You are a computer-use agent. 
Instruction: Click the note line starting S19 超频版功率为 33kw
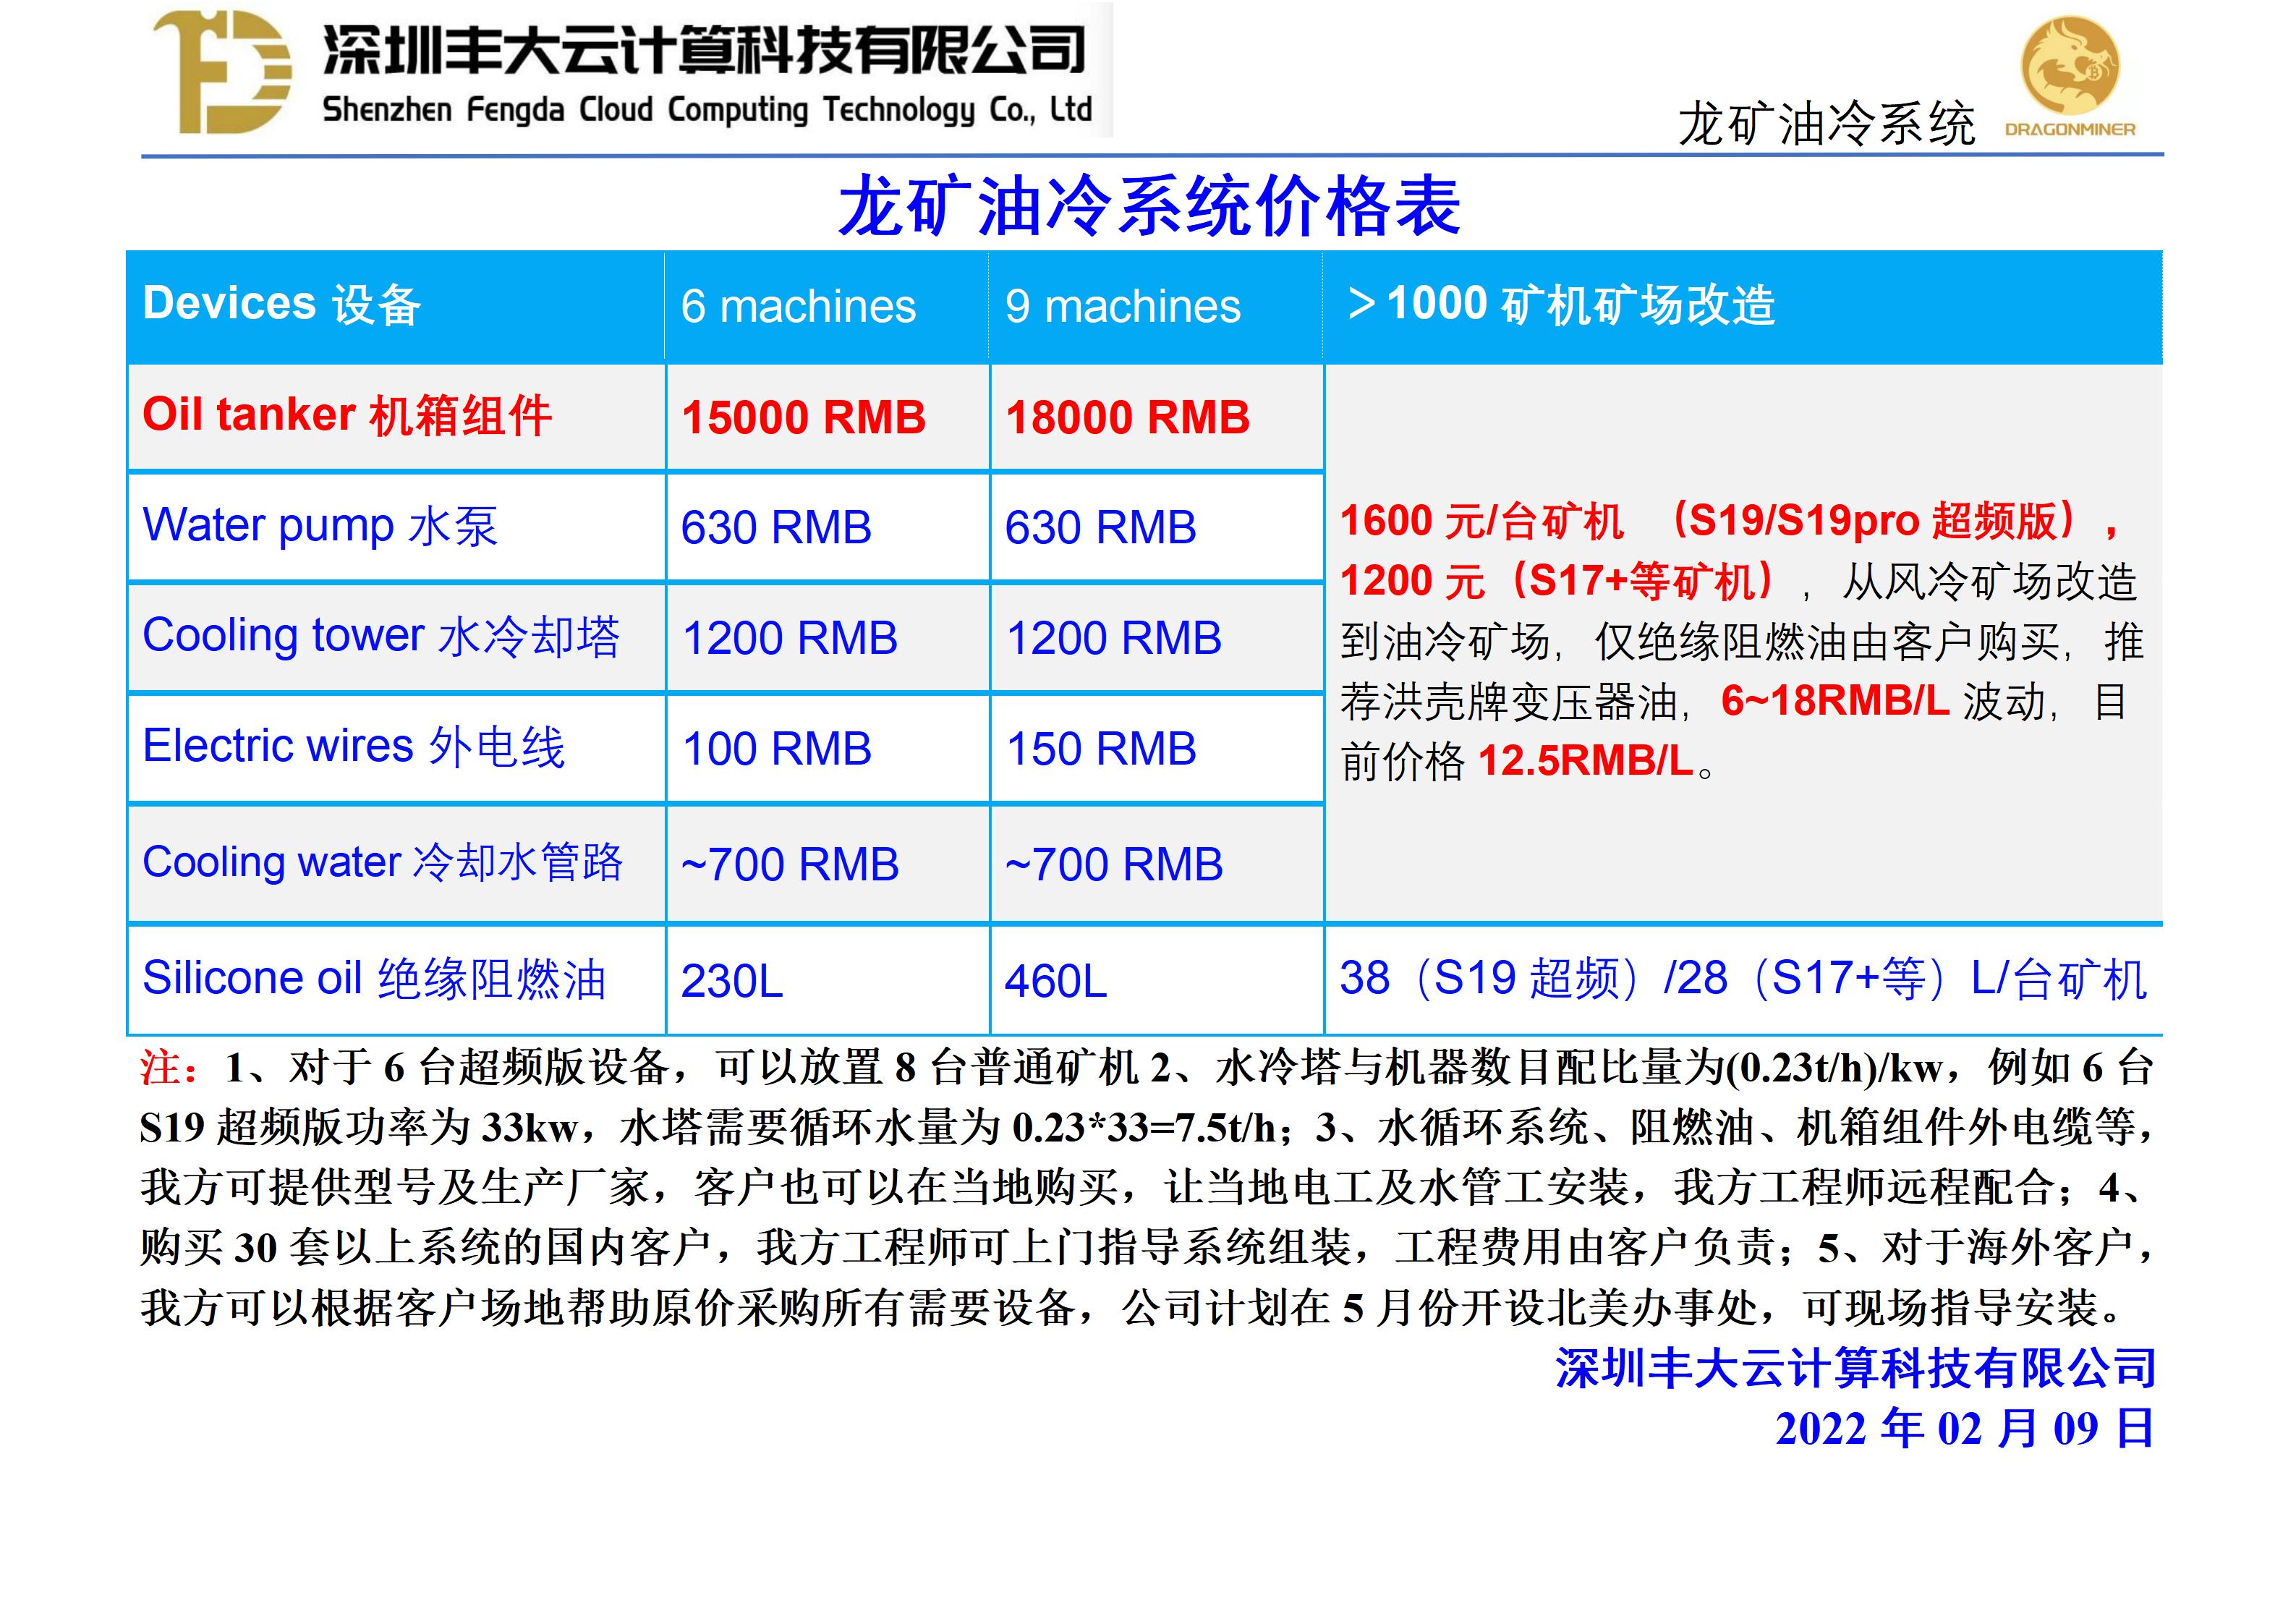(x=1147, y=1128)
